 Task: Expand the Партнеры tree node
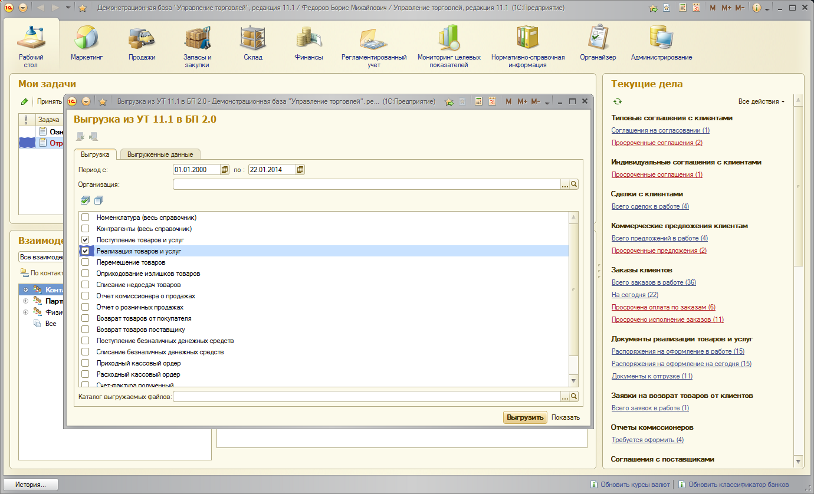pyautogui.click(x=26, y=301)
